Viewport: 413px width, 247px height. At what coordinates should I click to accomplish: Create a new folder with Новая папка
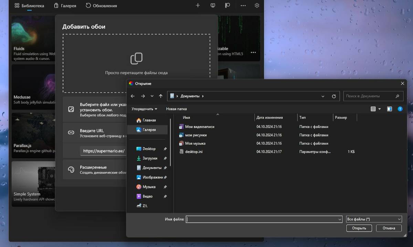coord(177,109)
